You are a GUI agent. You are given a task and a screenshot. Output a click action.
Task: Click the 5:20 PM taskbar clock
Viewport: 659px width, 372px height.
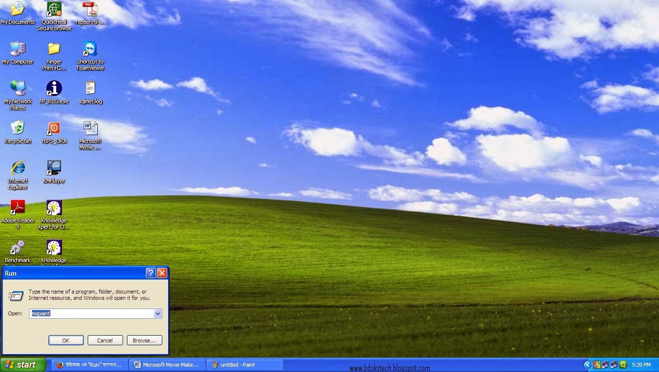(x=641, y=365)
